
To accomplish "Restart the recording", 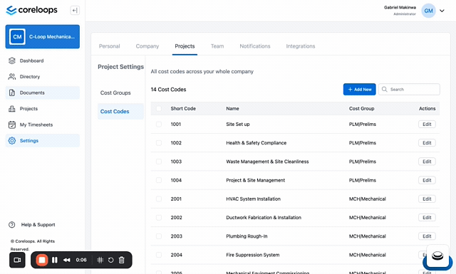I will pyautogui.click(x=111, y=260).
